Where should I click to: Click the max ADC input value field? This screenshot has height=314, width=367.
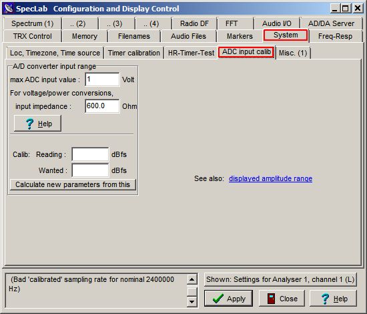point(102,80)
